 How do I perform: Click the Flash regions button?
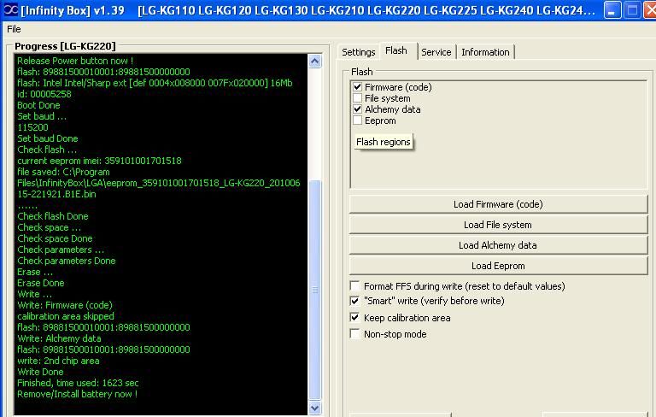point(384,142)
